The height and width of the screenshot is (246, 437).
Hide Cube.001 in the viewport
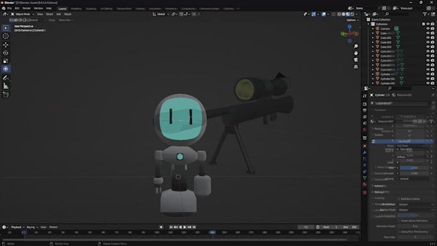pos(428,38)
